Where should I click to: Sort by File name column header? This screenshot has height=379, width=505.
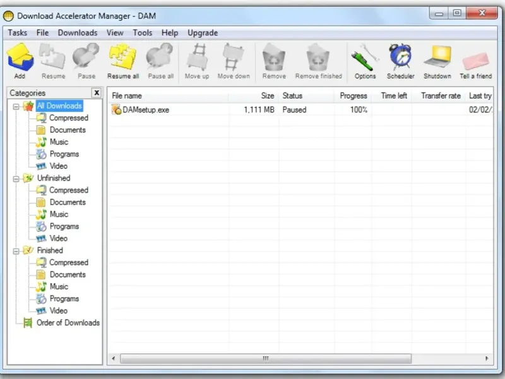click(x=168, y=96)
